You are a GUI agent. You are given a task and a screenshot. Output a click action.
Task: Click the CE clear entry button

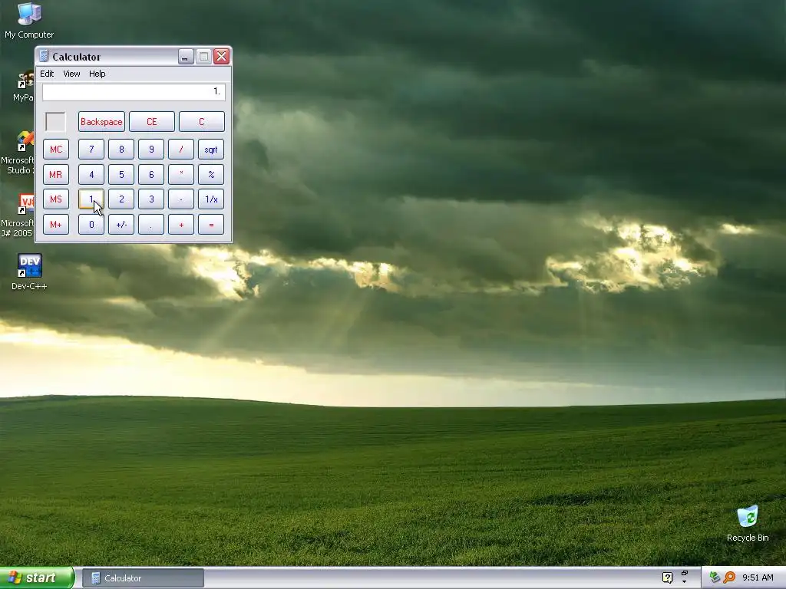point(151,122)
